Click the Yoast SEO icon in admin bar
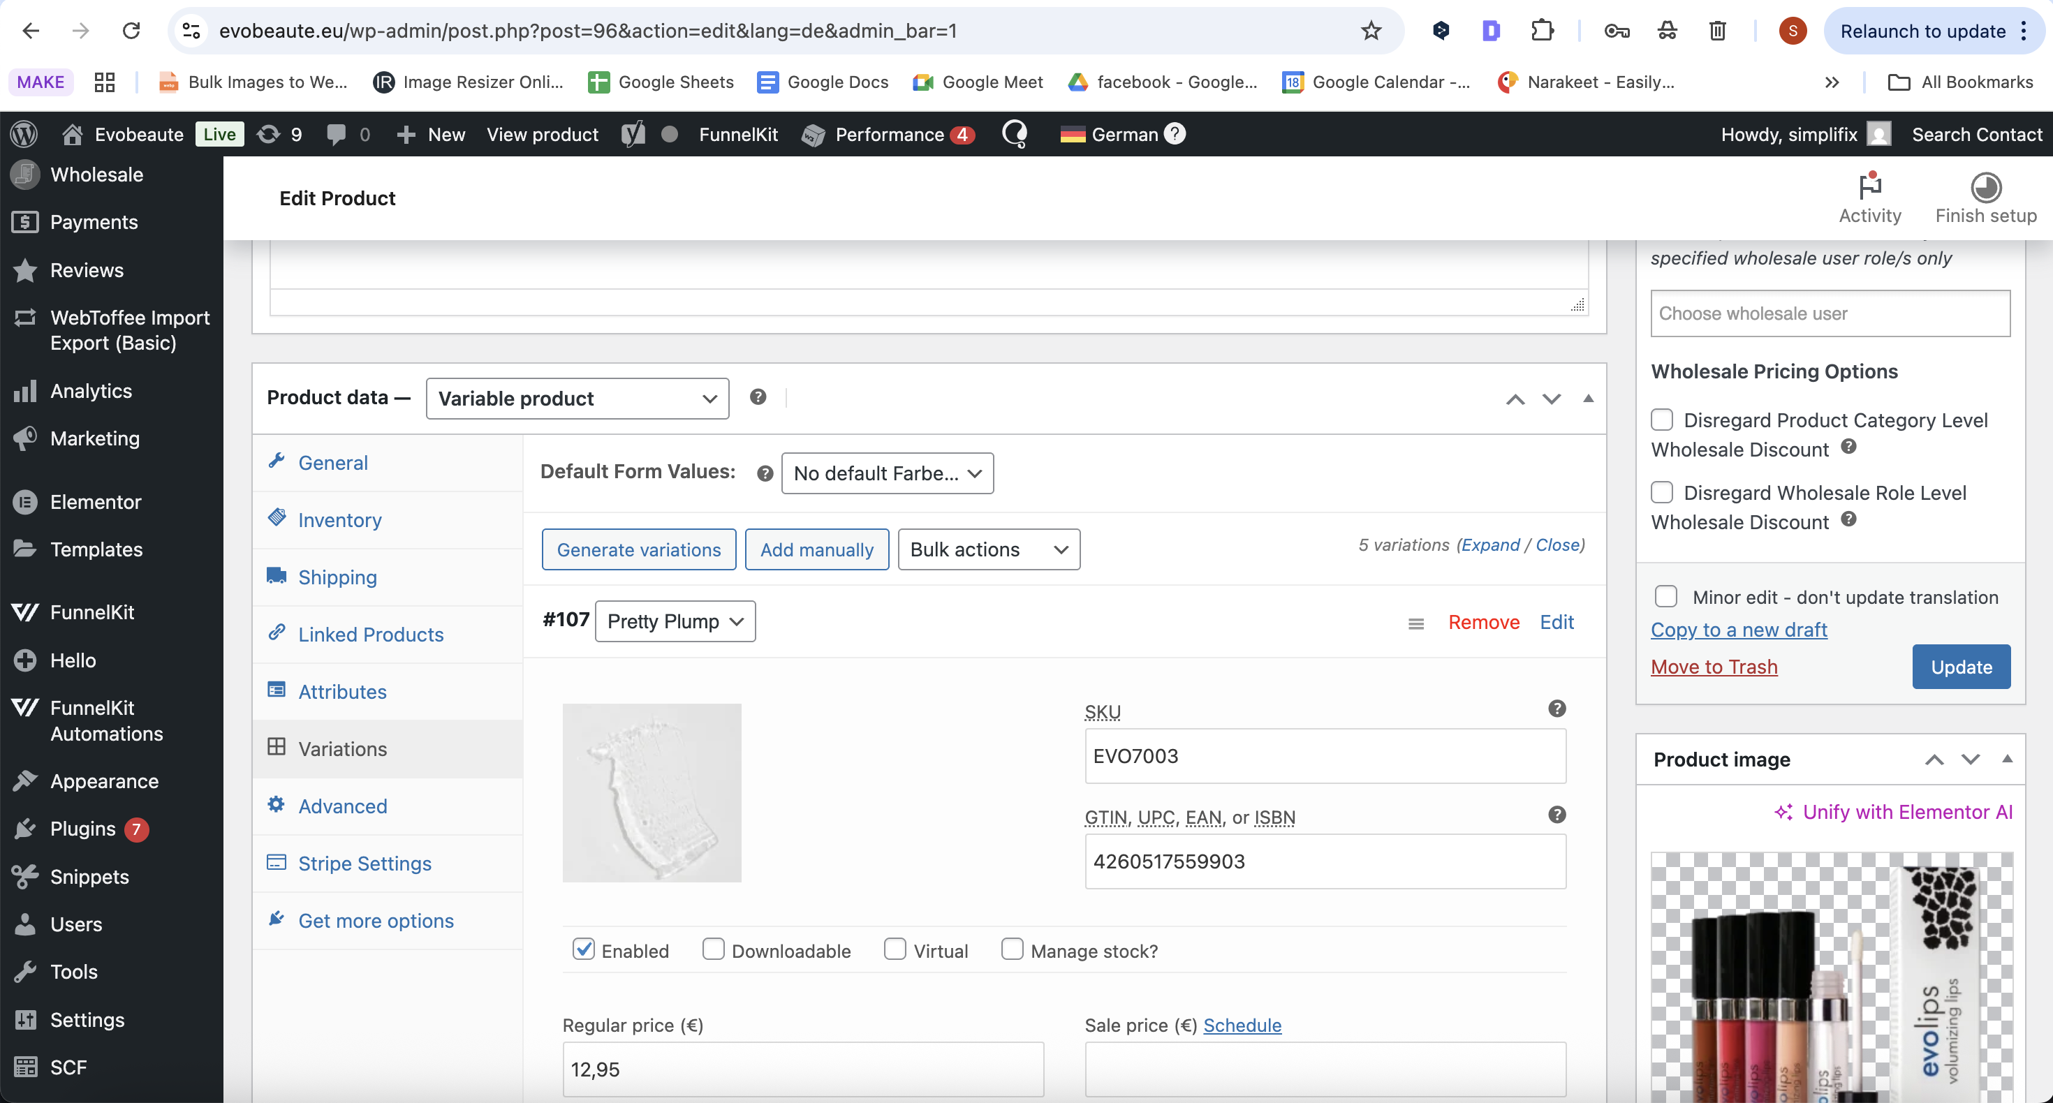 coord(633,134)
